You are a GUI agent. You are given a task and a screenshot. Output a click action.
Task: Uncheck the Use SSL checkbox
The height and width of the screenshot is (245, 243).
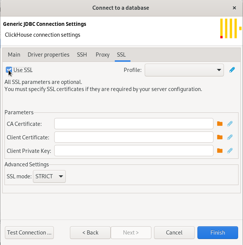pyautogui.click(x=9, y=70)
